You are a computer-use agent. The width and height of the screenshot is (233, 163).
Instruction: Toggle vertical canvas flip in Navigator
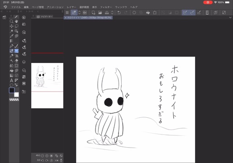(61, 160)
